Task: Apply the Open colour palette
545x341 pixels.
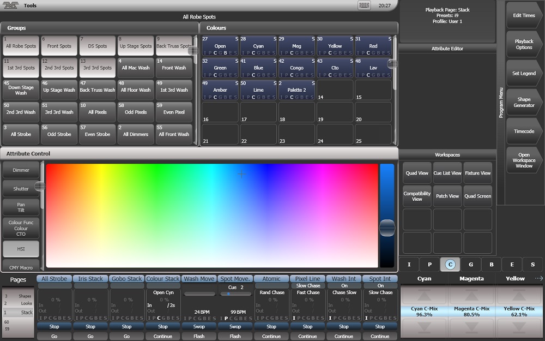Action: pos(220,46)
